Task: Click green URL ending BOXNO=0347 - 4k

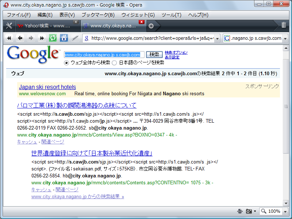Action: [x=97, y=135]
